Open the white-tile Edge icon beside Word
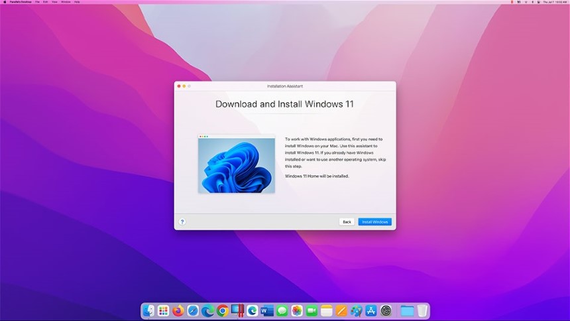The width and height of the screenshot is (570, 321). coord(253,311)
